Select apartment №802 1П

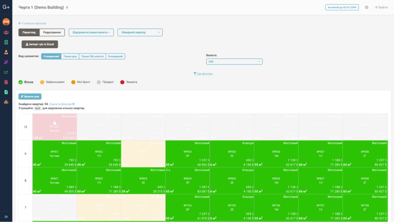click(99, 181)
